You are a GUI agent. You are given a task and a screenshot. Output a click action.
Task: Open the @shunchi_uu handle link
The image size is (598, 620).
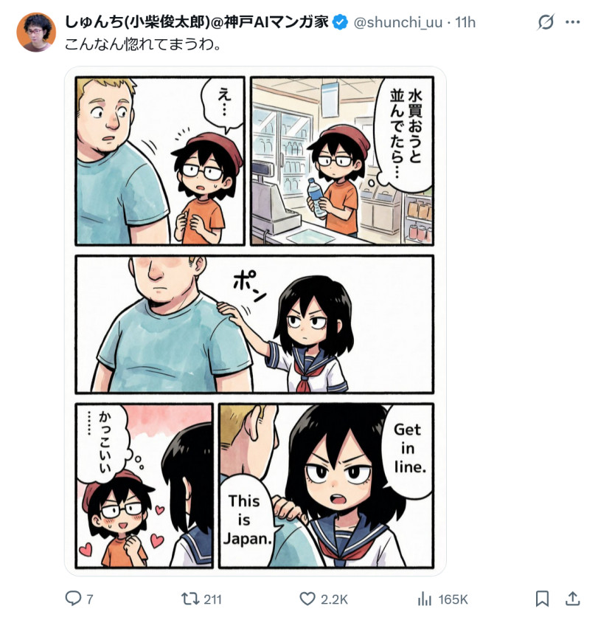pyautogui.click(x=397, y=23)
